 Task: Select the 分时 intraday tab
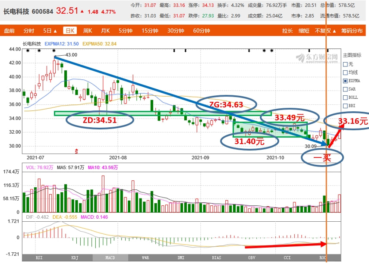[29, 31]
